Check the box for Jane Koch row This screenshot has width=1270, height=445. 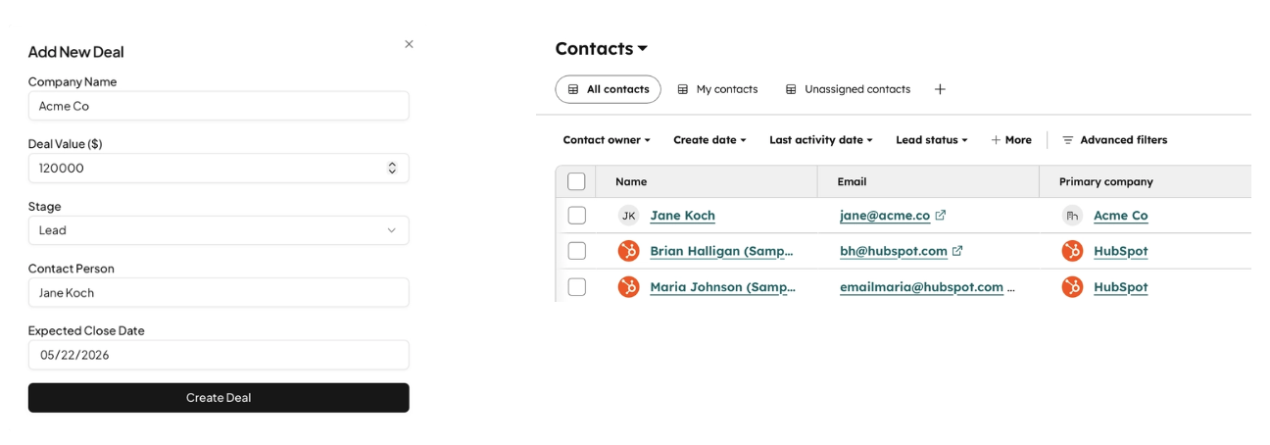[x=576, y=216]
